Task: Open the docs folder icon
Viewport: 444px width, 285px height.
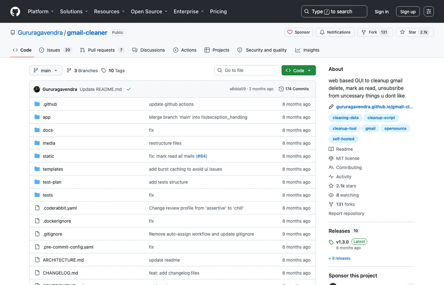Action: pyautogui.click(x=37, y=130)
